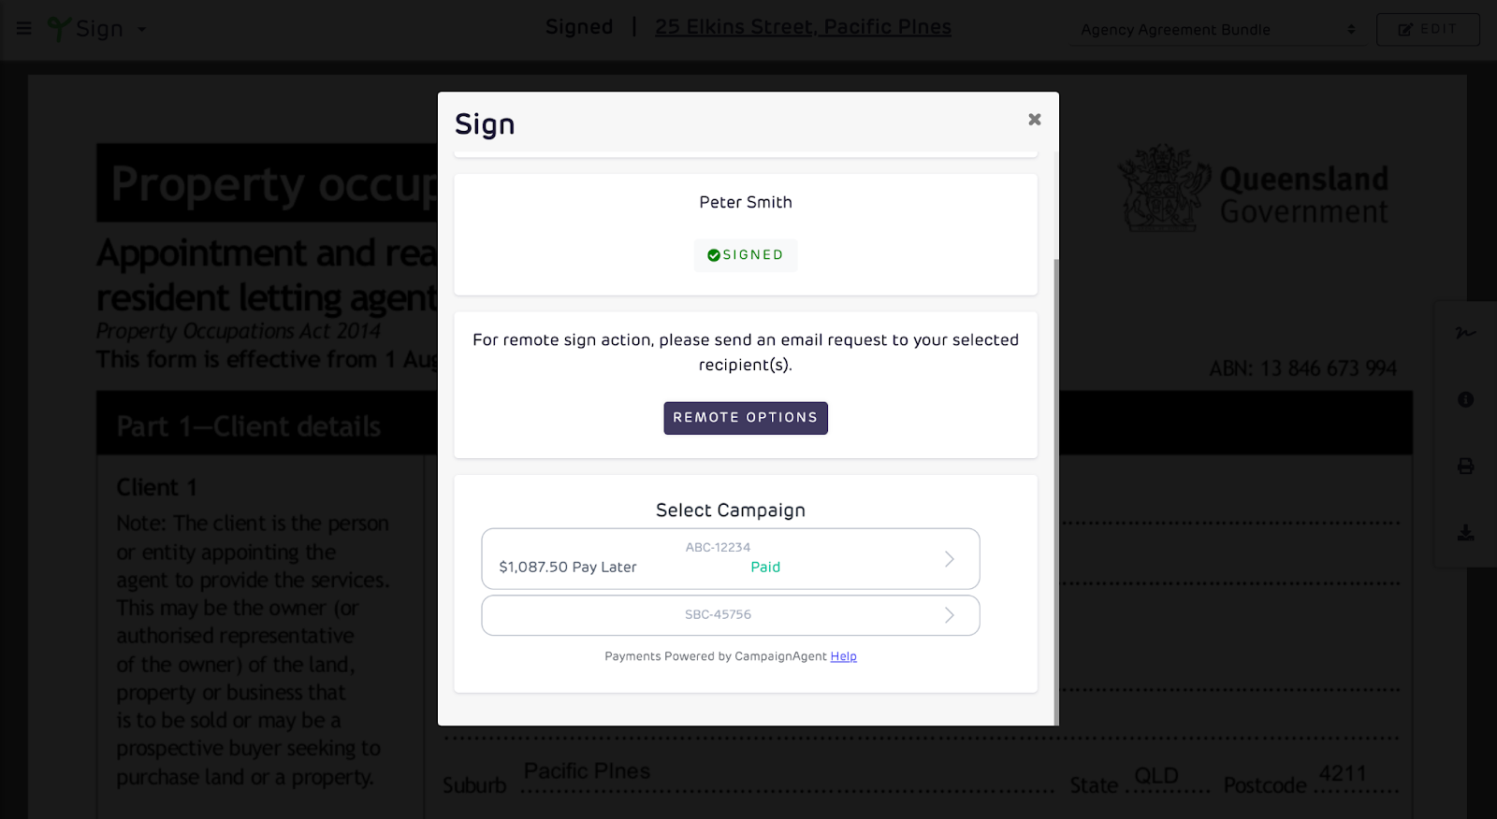
Task: Click the REMOTE OPTIONS button
Action: click(746, 418)
